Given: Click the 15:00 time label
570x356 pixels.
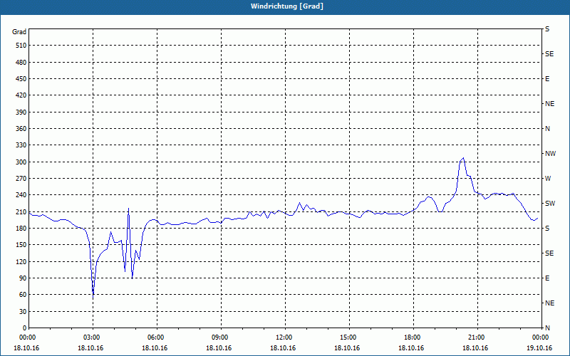Looking at the screenshot, I should point(349,337).
